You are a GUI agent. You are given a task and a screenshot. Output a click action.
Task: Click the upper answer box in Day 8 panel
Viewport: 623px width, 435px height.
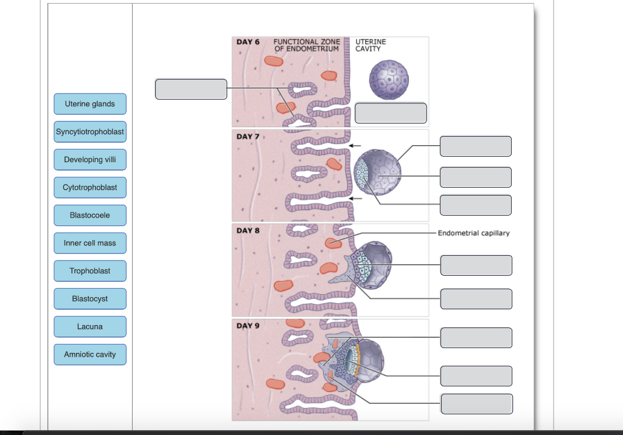(476, 265)
